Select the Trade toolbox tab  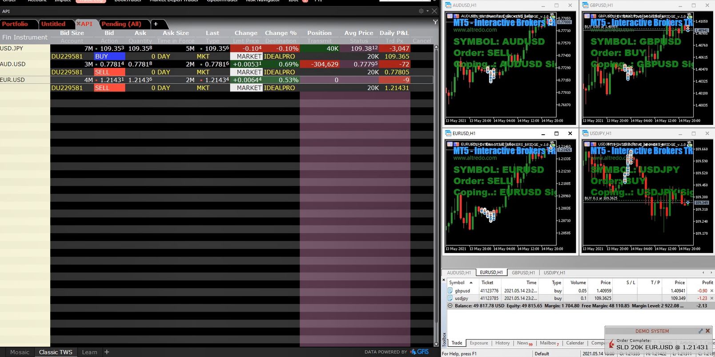pos(457,343)
